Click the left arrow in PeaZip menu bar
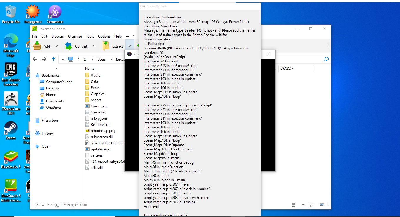Viewport: 400px width, 217px height. pos(127,36)
